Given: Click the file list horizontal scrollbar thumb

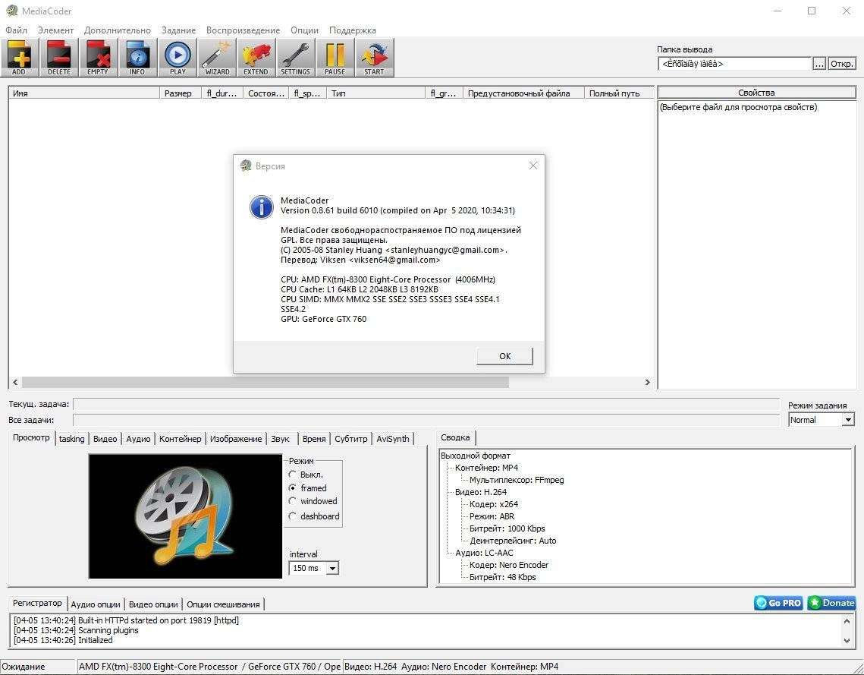Looking at the screenshot, I should 265,382.
